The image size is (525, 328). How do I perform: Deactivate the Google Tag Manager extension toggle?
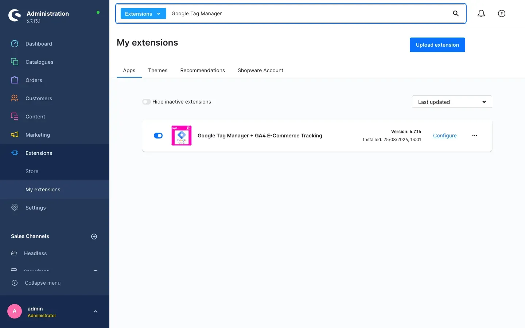158,136
